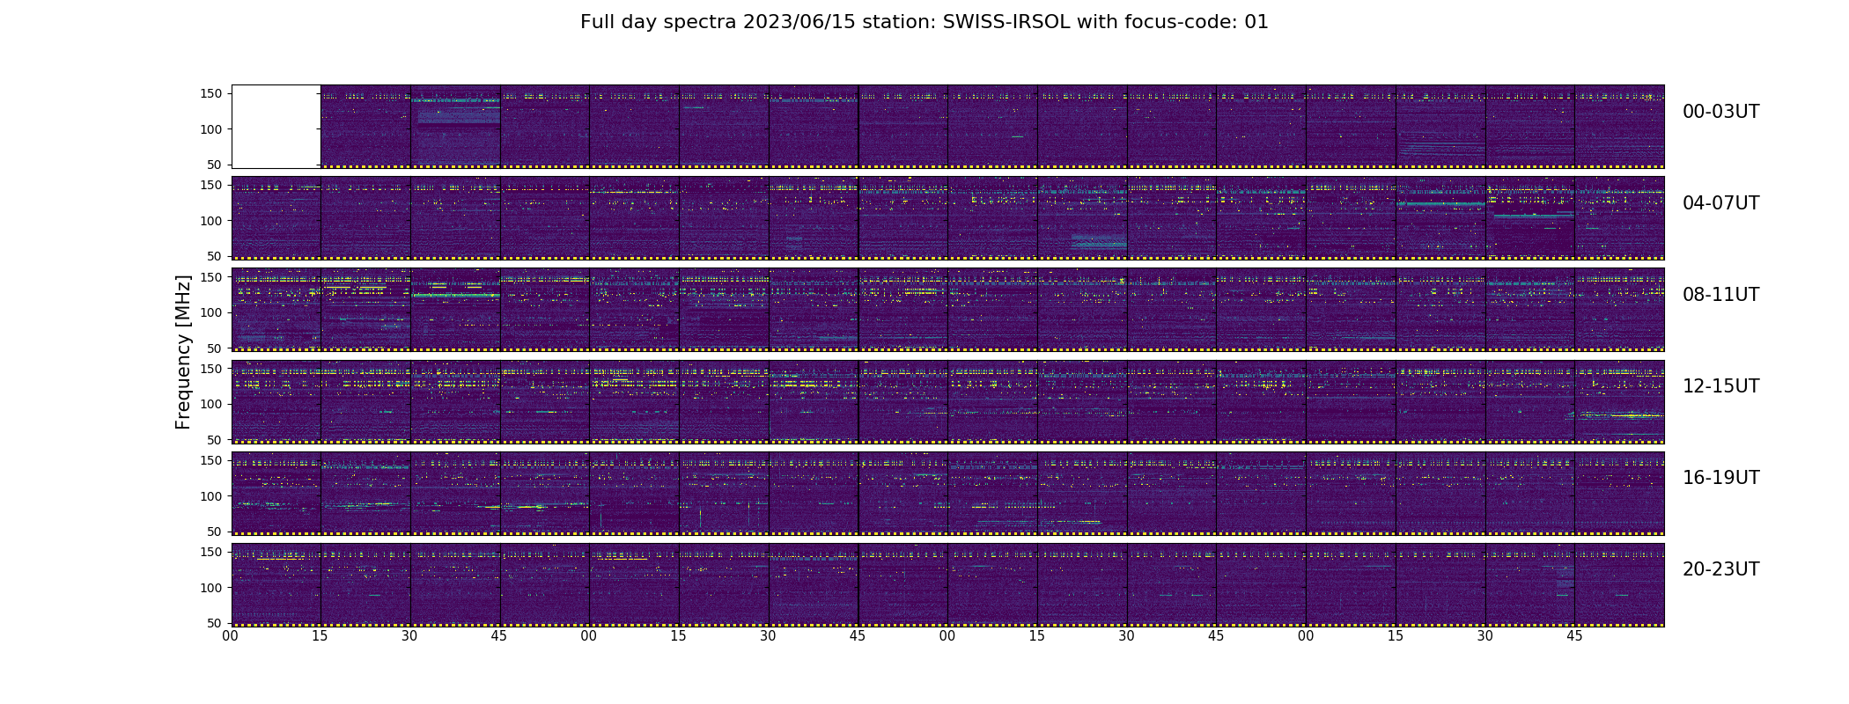Select the '08-11UT' row label
Viewport: 1849px width, 704px height.
pos(1720,295)
